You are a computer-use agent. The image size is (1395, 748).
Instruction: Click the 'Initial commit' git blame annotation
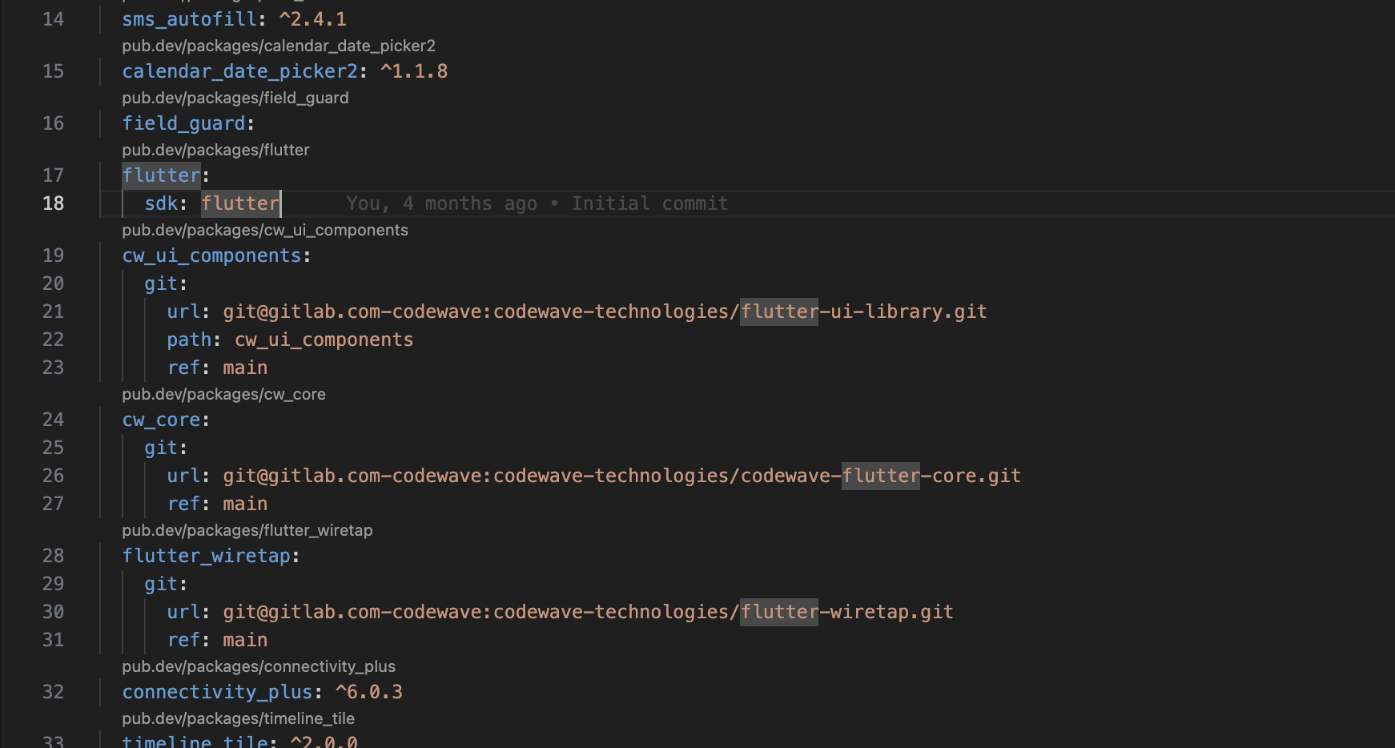pyautogui.click(x=649, y=203)
